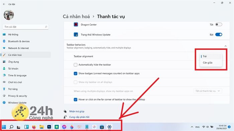Click the battery tray icon
Viewport: 234px width, 131px height.
tap(212, 127)
